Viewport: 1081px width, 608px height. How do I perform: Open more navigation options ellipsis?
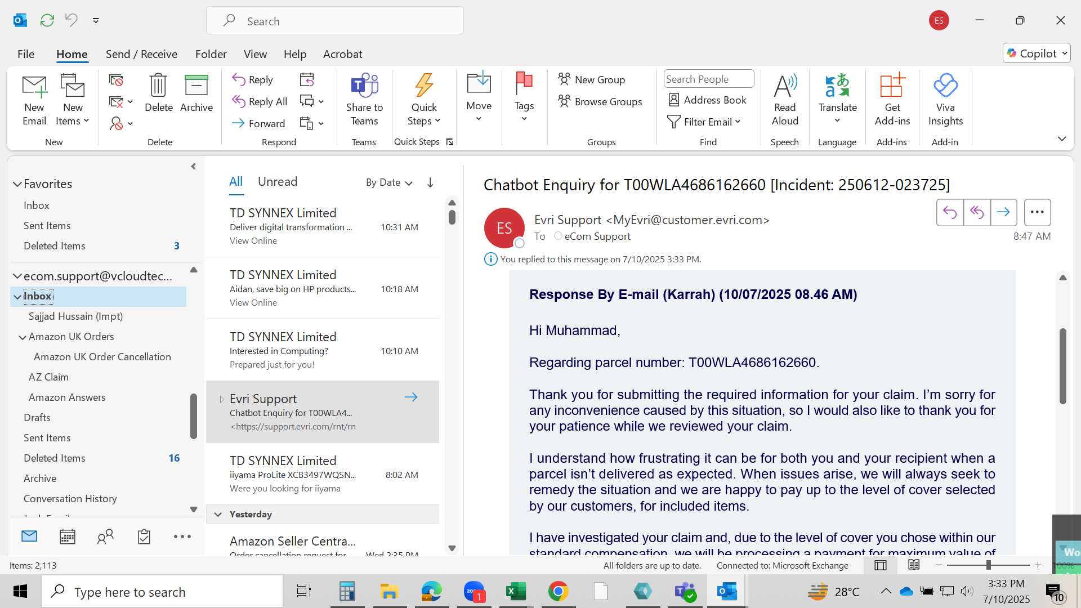pyautogui.click(x=182, y=537)
